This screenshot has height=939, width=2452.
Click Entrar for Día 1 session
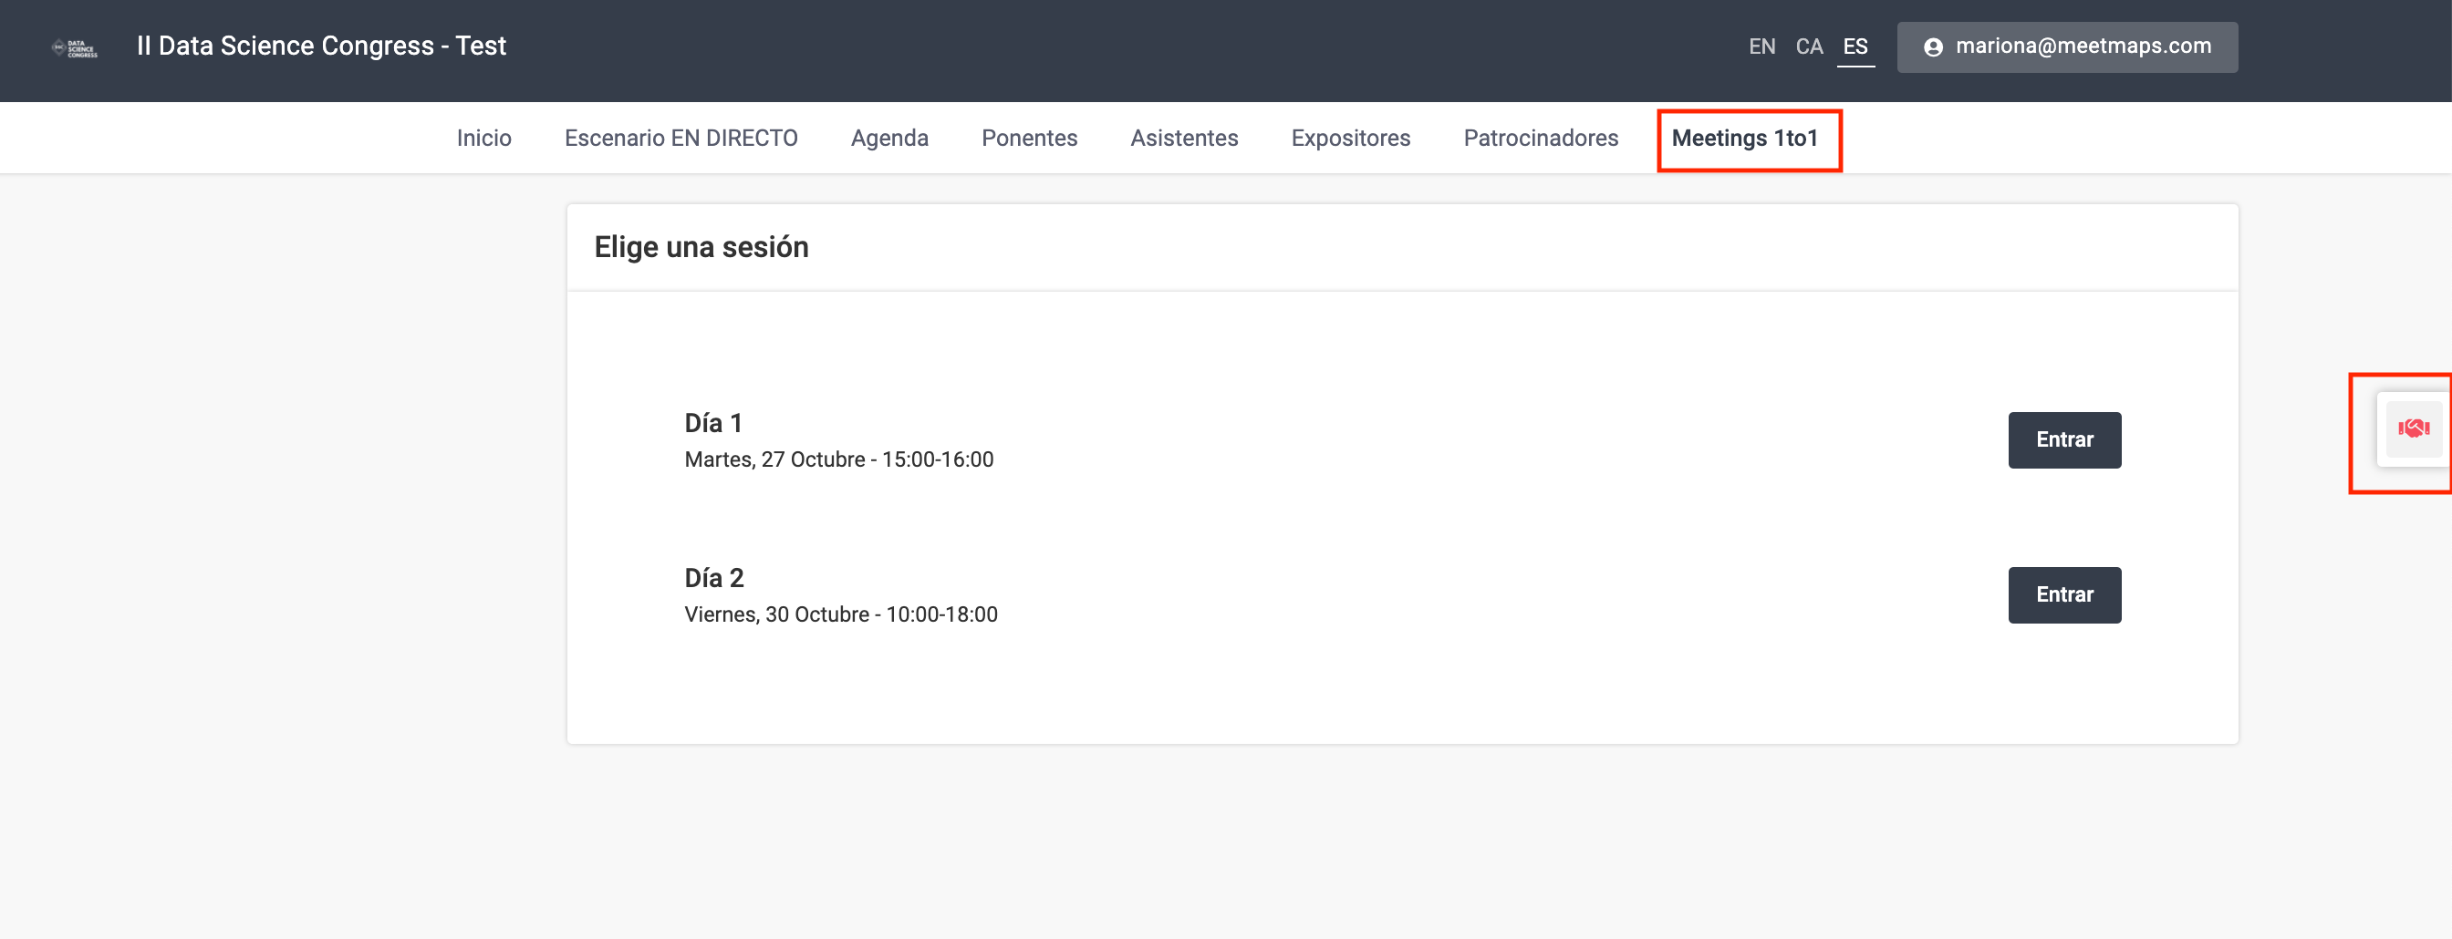click(2063, 439)
